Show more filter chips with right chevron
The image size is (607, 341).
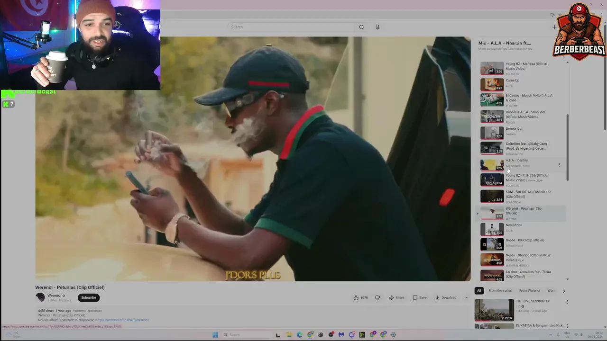(x=563, y=291)
